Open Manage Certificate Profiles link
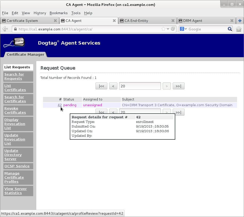 (14, 177)
